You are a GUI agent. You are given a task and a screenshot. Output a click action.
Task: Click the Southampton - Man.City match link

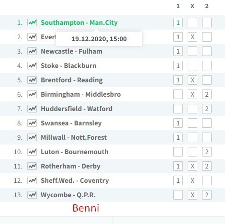(79, 22)
